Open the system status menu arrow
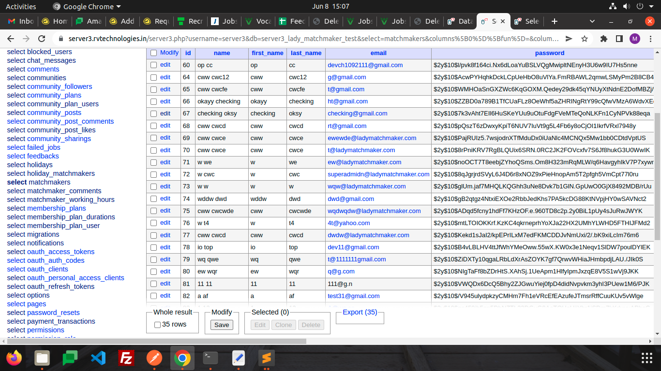661x371 pixels. point(652,7)
